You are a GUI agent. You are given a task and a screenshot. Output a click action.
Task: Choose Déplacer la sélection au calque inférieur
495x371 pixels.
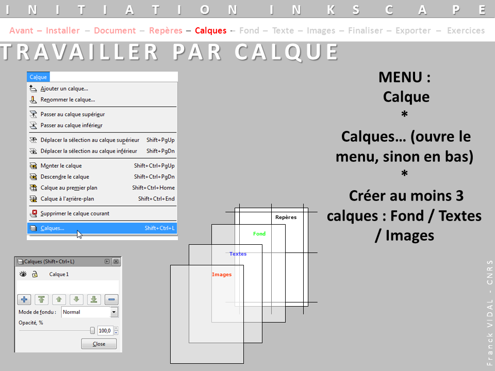pos(102,151)
